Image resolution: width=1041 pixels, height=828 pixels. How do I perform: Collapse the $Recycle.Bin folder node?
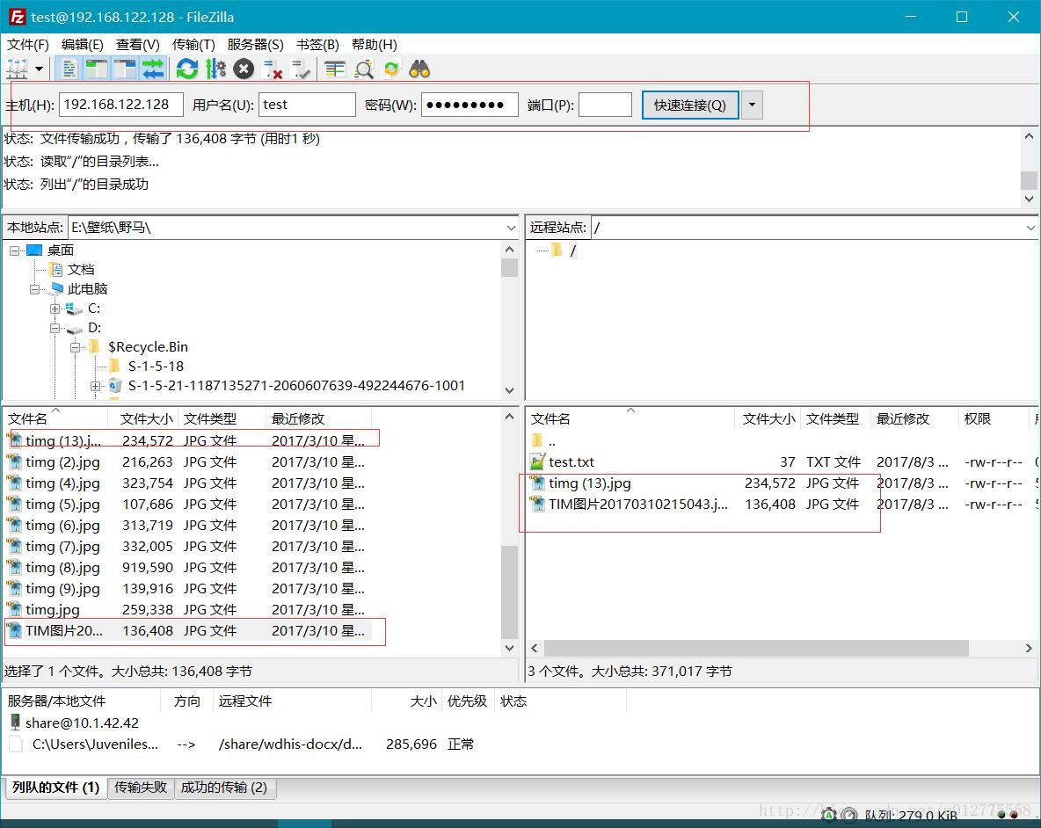click(x=75, y=347)
